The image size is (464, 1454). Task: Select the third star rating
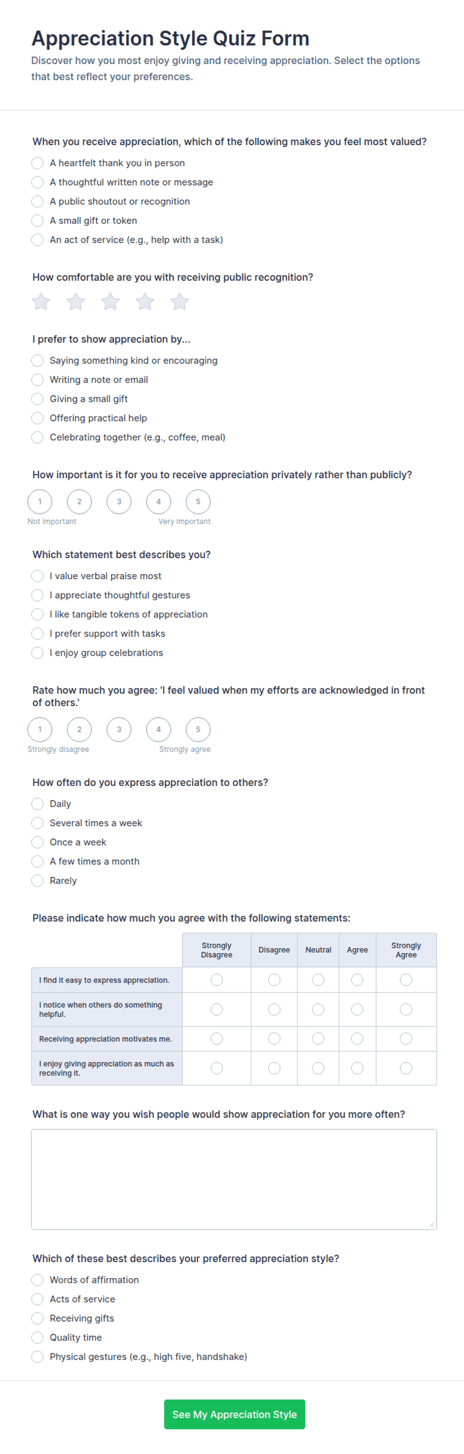point(110,302)
